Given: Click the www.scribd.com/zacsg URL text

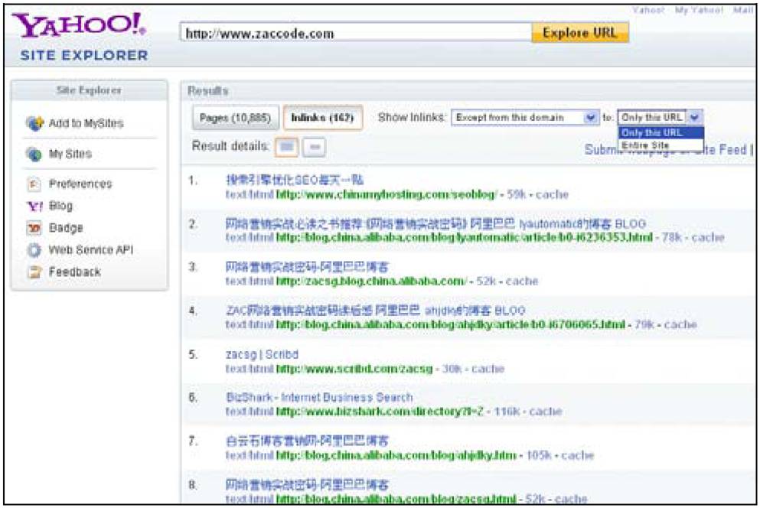Looking at the screenshot, I should (354, 369).
